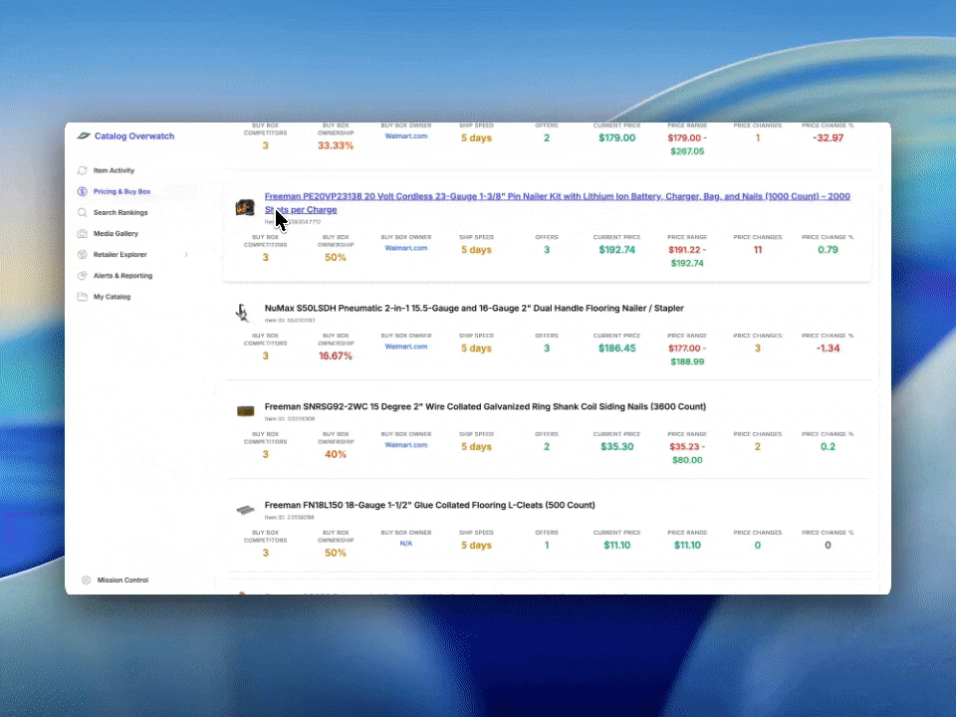Image resolution: width=956 pixels, height=717 pixels.
Task: Open the Freeman PE20VP23138 Pin Nailer Kit link
Action: [557, 203]
